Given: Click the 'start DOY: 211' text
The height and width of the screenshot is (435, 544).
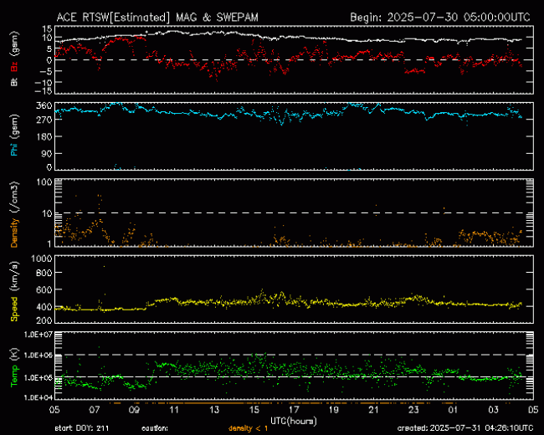Looking at the screenshot, I should coord(81,428).
